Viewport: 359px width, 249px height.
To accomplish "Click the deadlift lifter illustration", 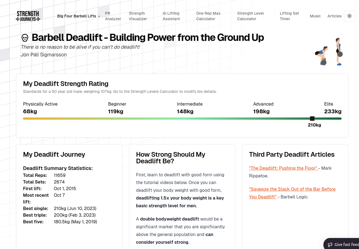I will coord(322,55).
